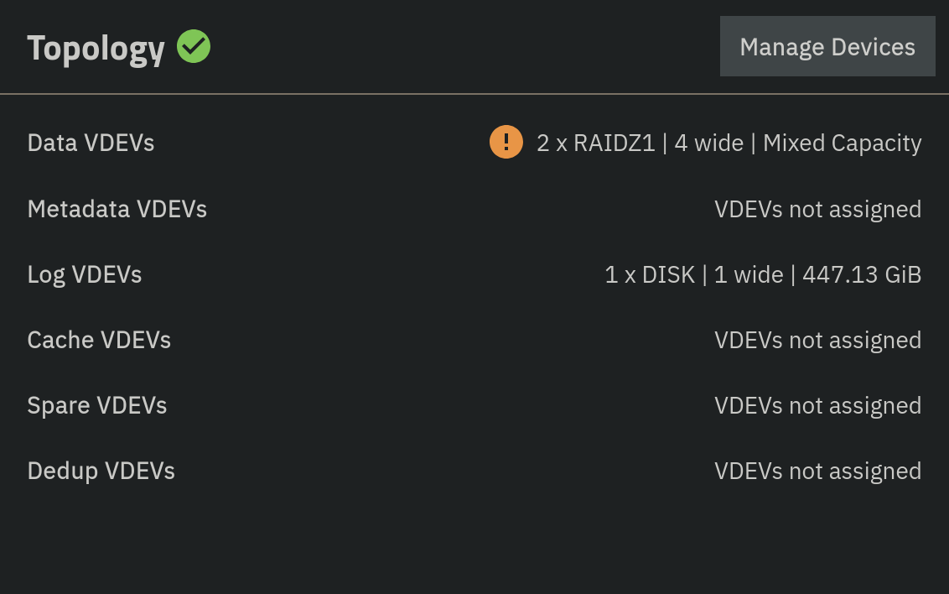The image size is (949, 594).
Task: Click the Cache VDEVs label
Action: pyautogui.click(x=99, y=339)
